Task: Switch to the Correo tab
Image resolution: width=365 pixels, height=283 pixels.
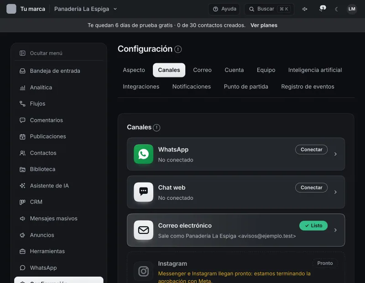Action: 202,70
